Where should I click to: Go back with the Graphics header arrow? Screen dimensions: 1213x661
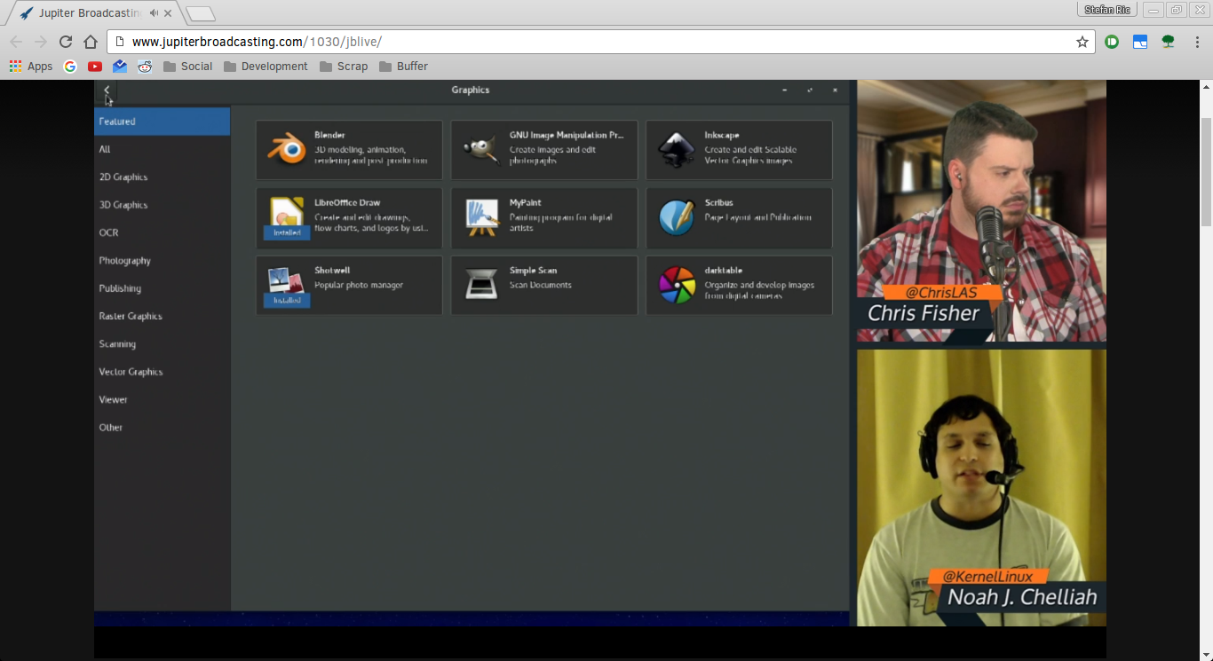107,90
